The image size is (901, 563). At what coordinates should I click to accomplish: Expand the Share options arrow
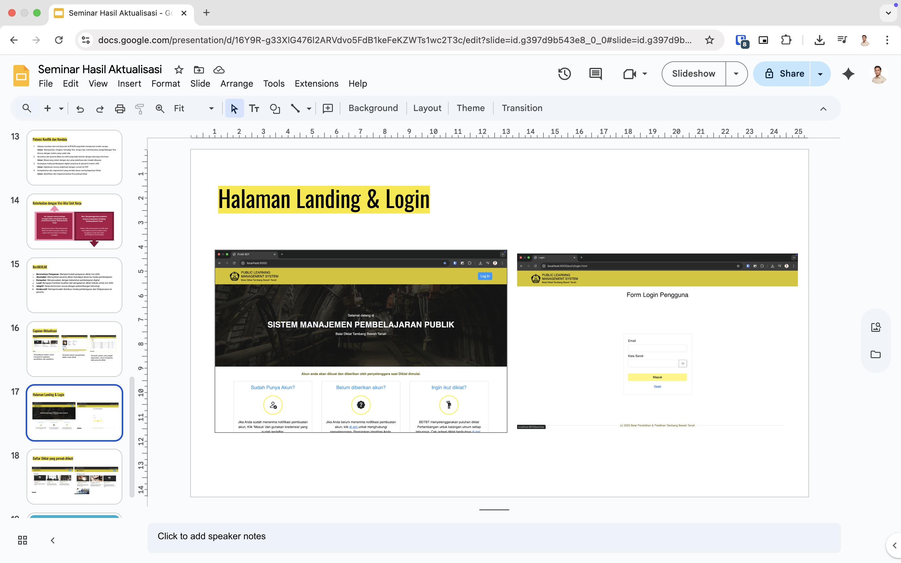point(820,74)
